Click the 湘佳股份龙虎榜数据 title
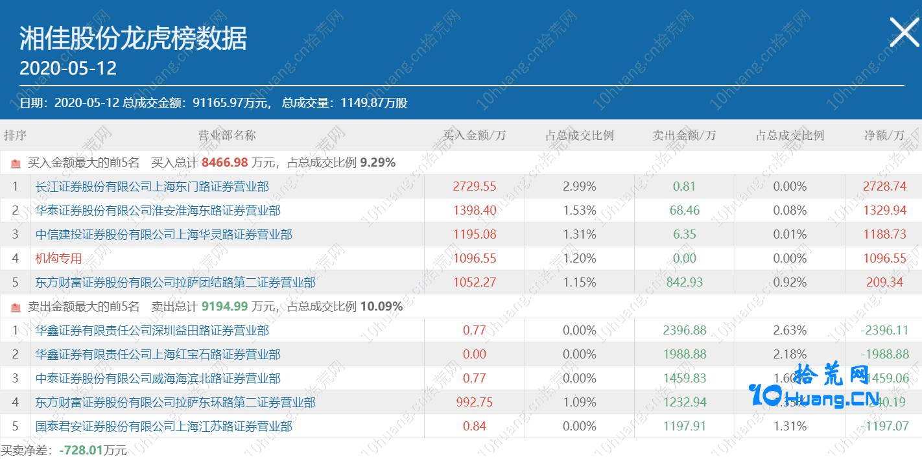This screenshot has width=922, height=459. (x=133, y=39)
